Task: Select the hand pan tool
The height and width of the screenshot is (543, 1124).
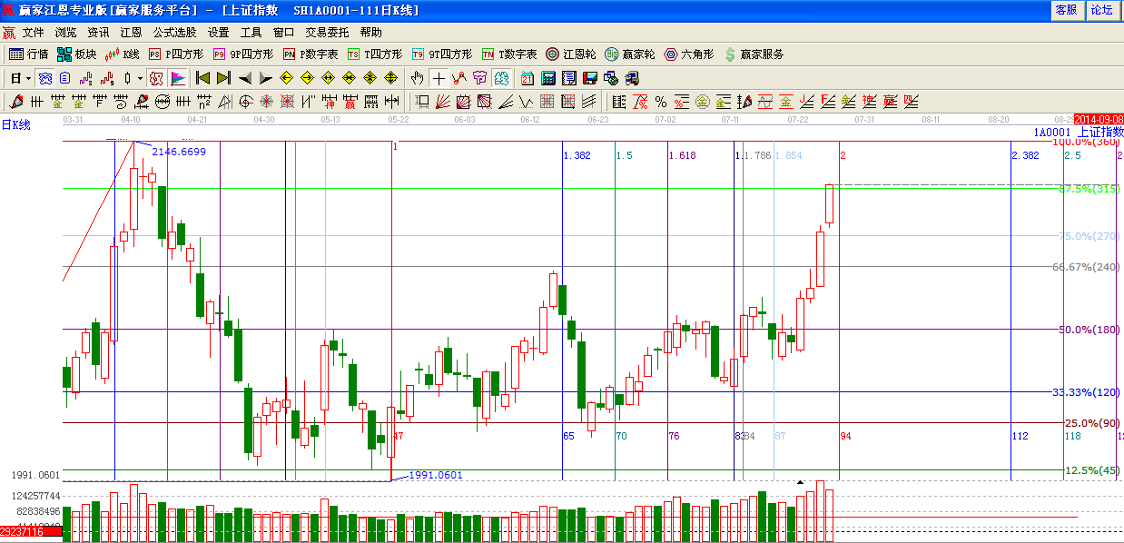Action: coord(417,78)
